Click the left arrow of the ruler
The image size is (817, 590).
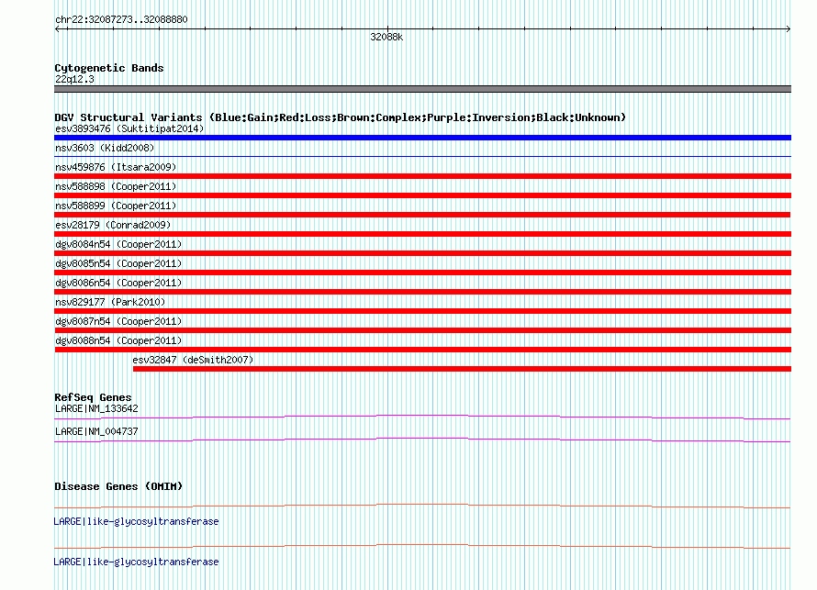coord(57,29)
